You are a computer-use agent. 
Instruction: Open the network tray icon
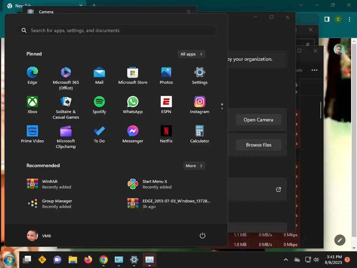coord(308,260)
